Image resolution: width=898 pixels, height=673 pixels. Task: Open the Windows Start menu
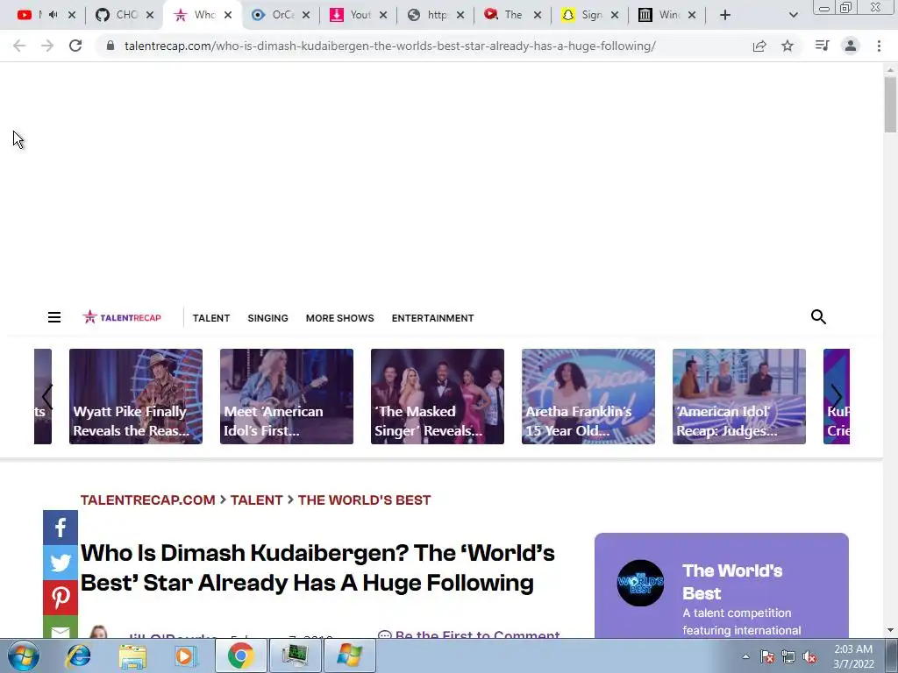[x=23, y=655]
